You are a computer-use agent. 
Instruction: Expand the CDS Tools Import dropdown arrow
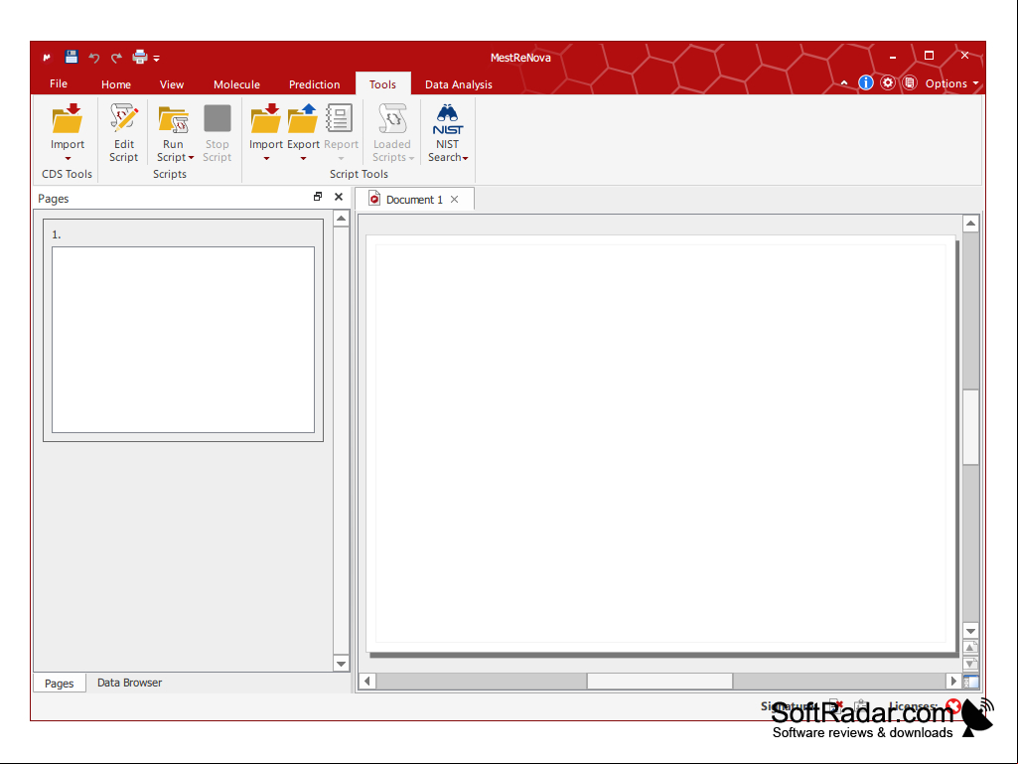tap(68, 159)
